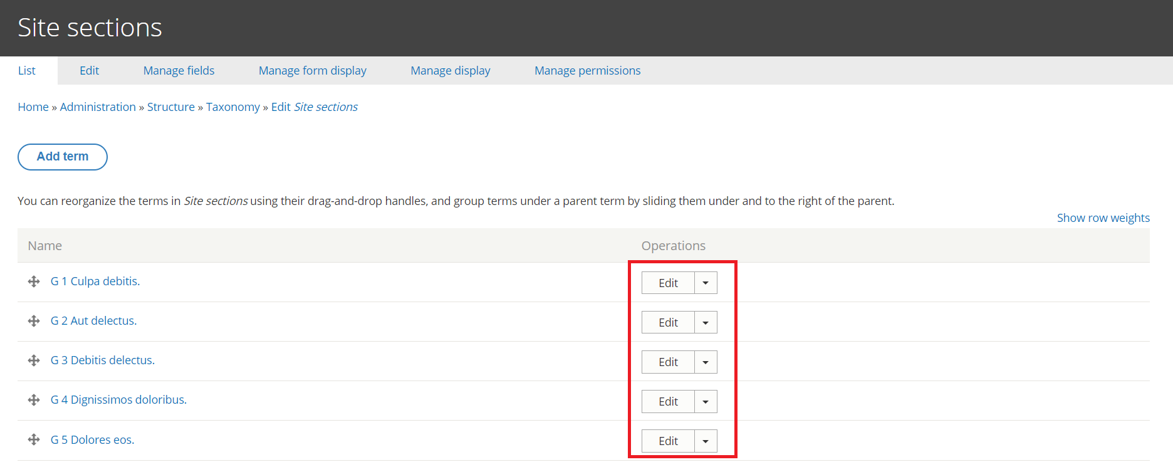Navigate to Structure in the breadcrumb
Image resolution: width=1173 pixels, height=462 pixels.
(x=170, y=107)
